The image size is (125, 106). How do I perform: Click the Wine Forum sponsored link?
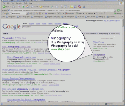click(99, 42)
